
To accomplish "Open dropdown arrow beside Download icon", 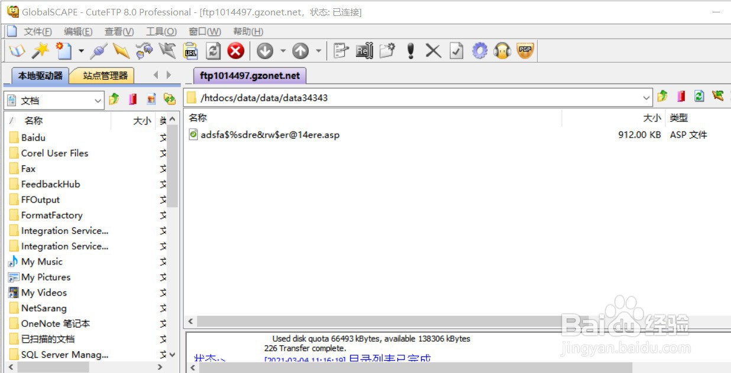I will [283, 51].
